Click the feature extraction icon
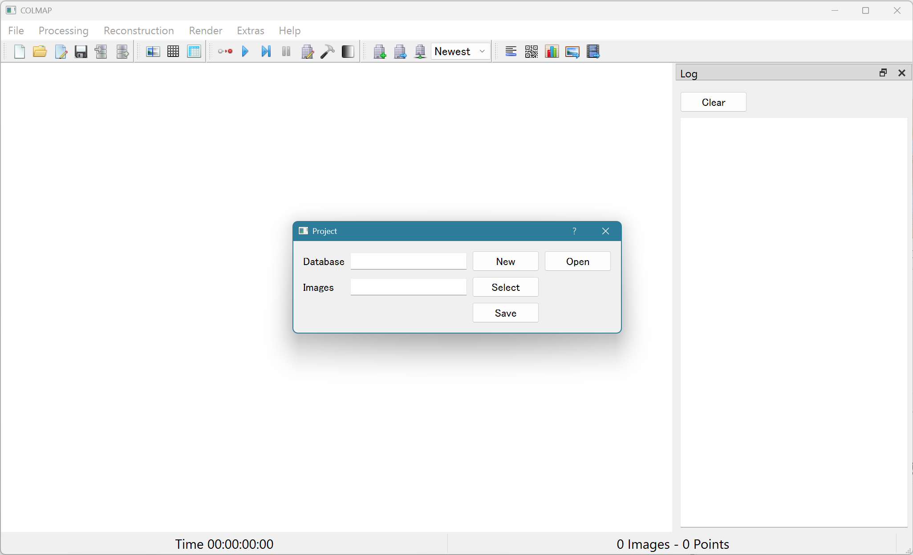The width and height of the screenshot is (913, 555). pyautogui.click(x=153, y=52)
